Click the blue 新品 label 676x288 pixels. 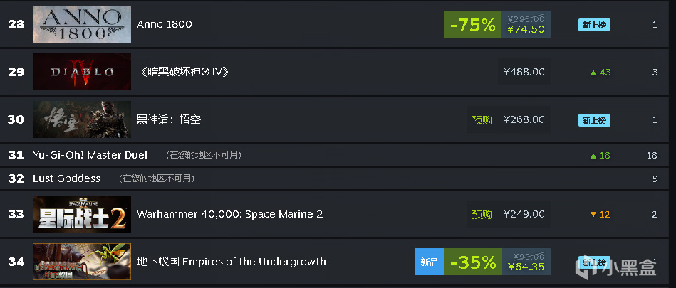tap(429, 262)
